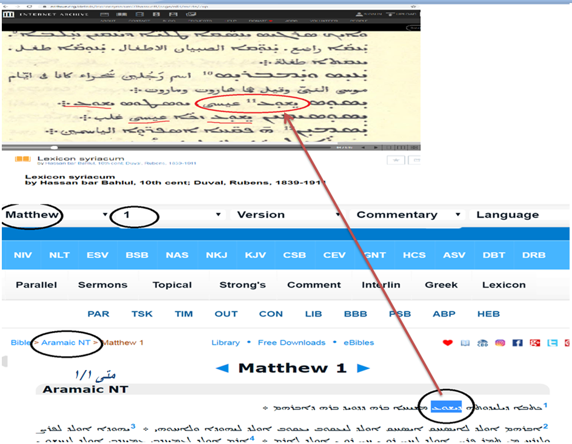Select the ESV version tab
This screenshot has height=444, width=572.
click(98, 255)
